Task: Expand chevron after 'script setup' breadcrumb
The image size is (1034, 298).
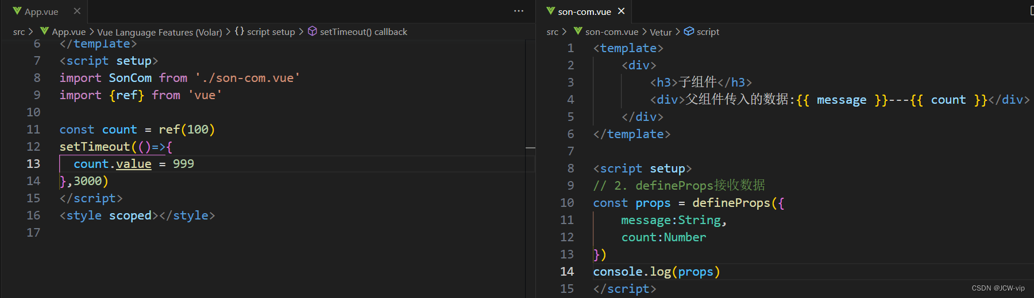Action: pos(301,32)
